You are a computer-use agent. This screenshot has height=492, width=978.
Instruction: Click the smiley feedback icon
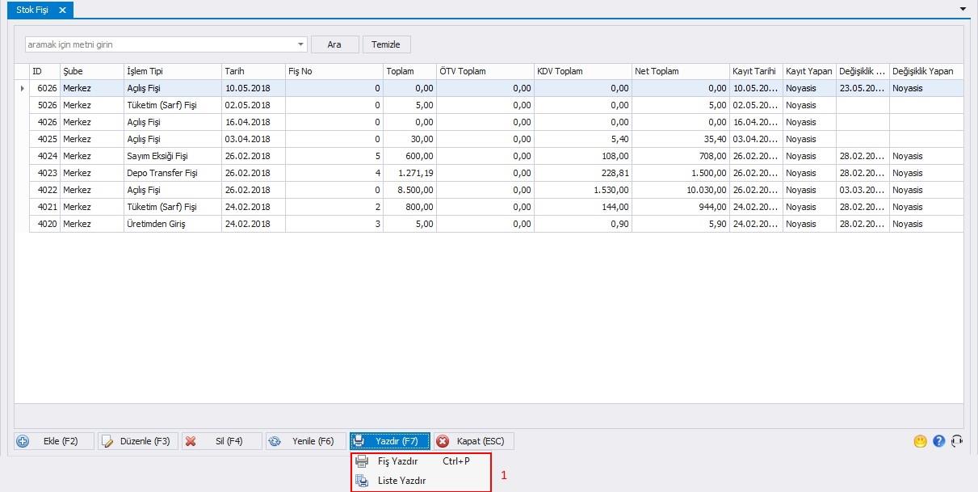coord(920,441)
